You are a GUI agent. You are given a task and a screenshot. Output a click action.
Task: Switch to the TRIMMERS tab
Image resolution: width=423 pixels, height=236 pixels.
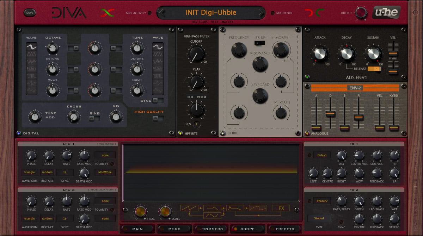tap(211, 229)
